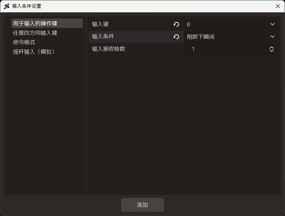This screenshot has width=285, height=216.
Task: Click the 输入条件 property label
Action: 103,37
